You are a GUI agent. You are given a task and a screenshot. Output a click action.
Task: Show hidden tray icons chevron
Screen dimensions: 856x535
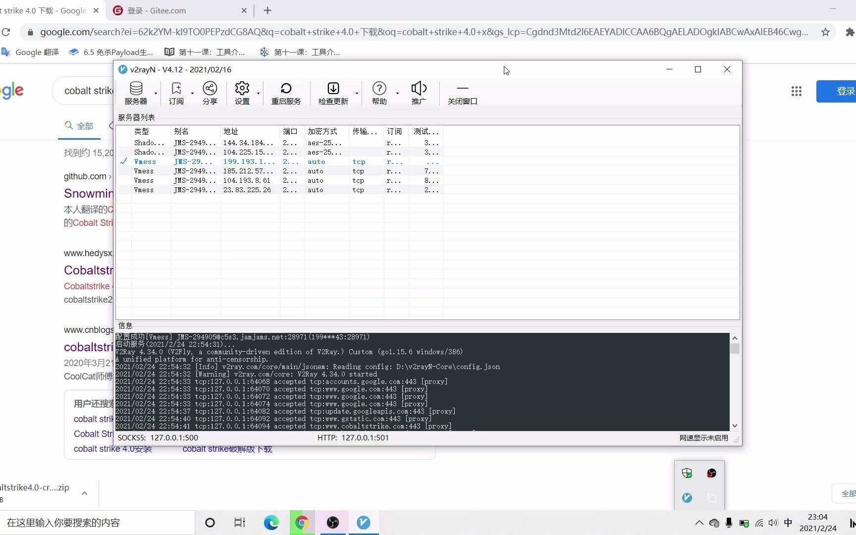tap(699, 523)
